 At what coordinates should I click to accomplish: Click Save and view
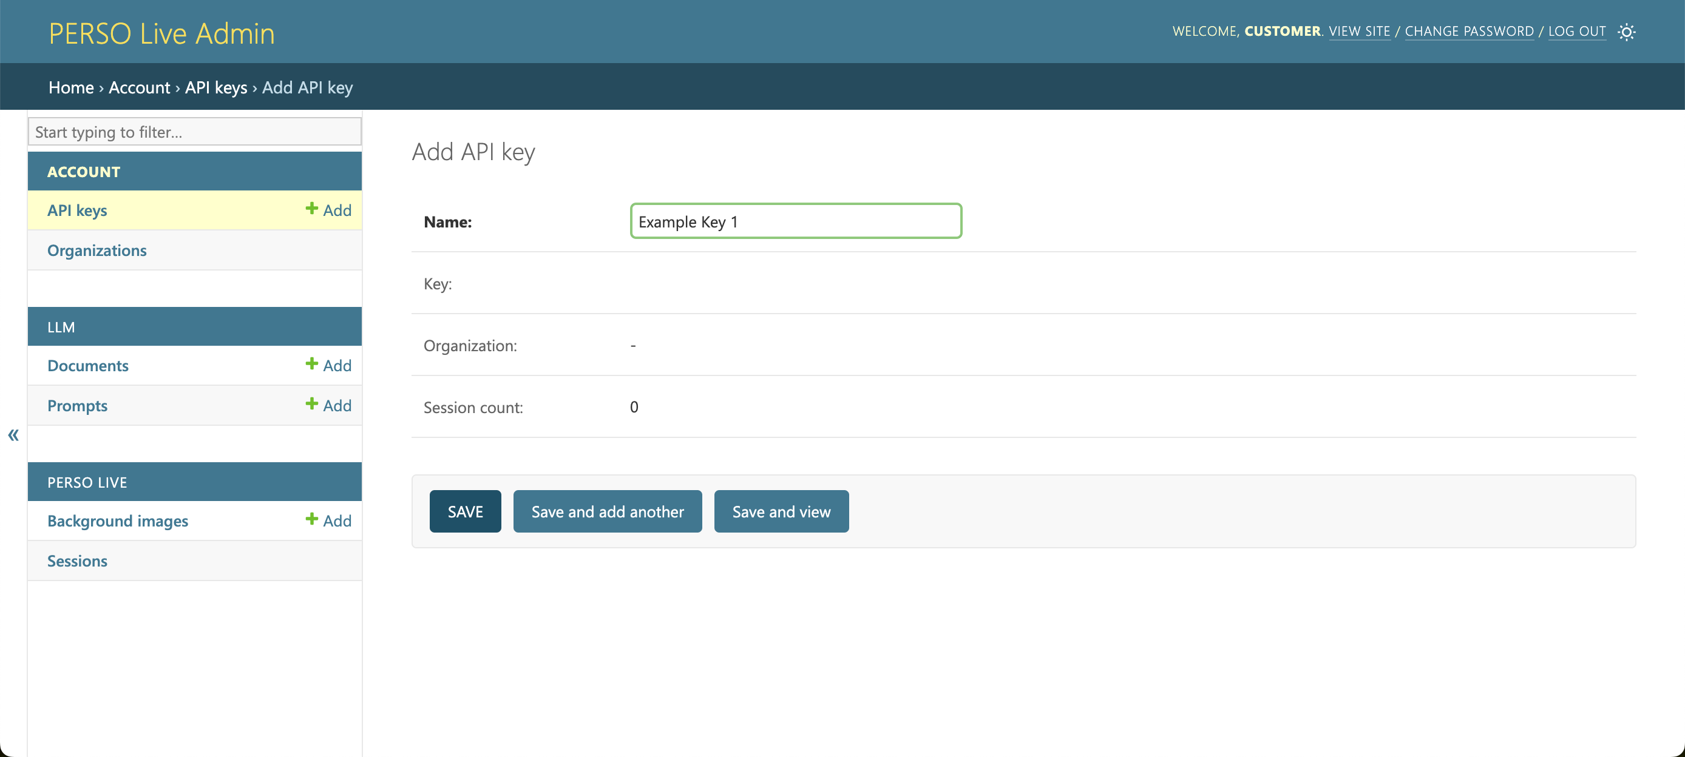[x=781, y=511]
